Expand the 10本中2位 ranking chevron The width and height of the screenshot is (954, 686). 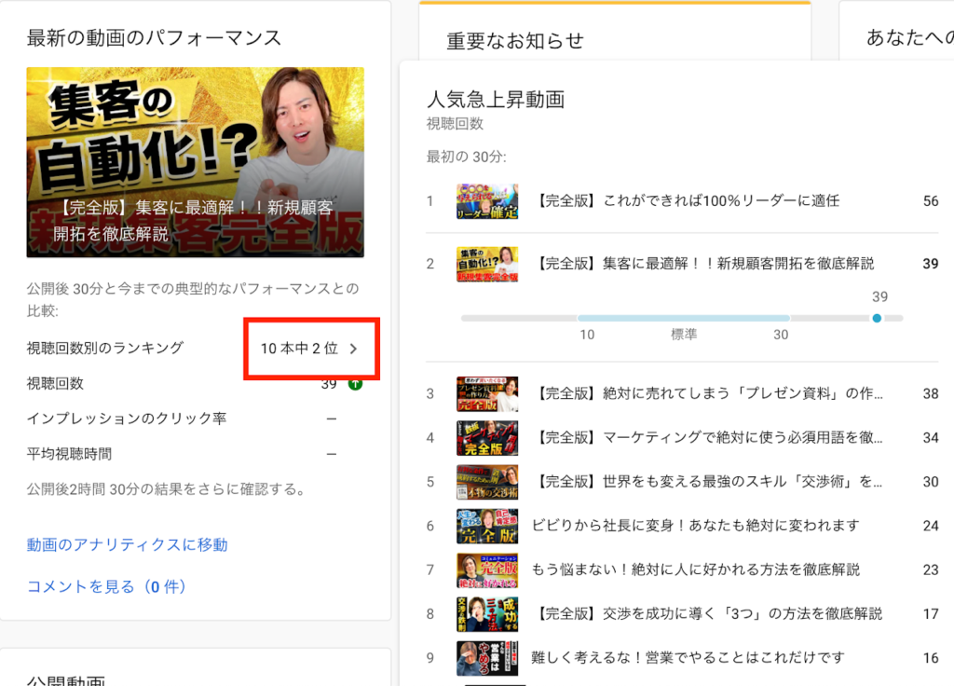pyautogui.click(x=353, y=349)
